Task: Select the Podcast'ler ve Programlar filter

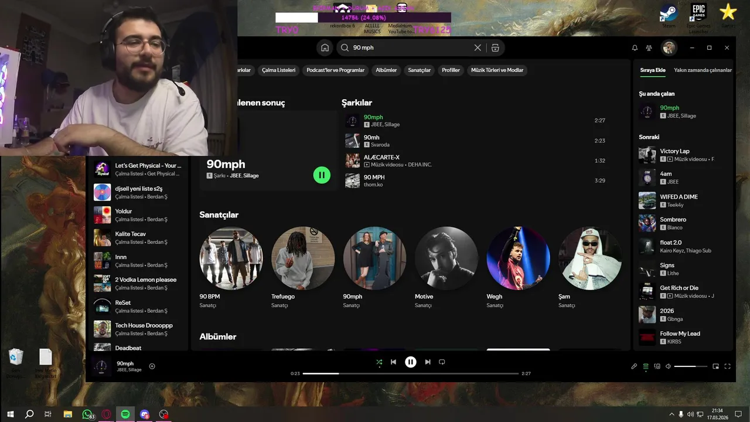Action: (x=335, y=70)
